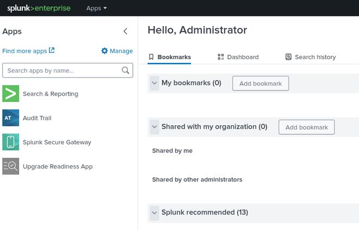Select Splunk Secure Gateway label
The image size is (359, 230).
pos(57,142)
